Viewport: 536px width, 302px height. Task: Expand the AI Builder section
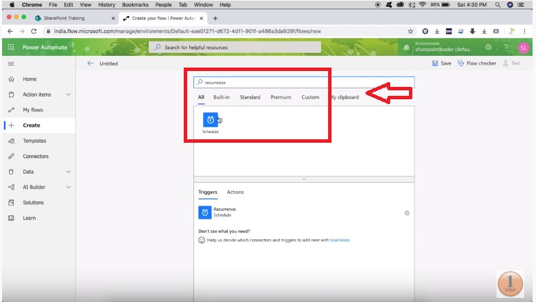[68, 187]
